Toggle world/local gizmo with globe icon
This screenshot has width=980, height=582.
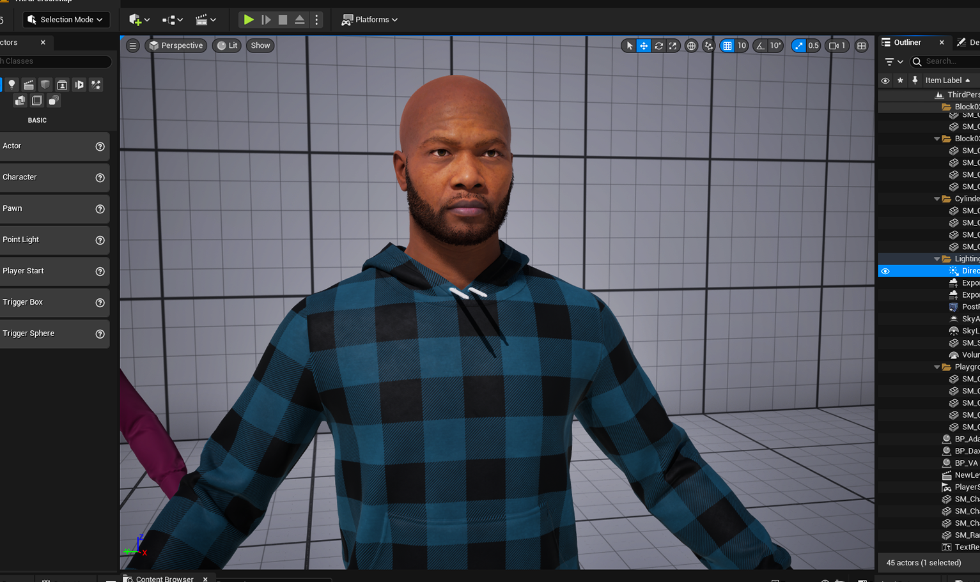(x=691, y=45)
